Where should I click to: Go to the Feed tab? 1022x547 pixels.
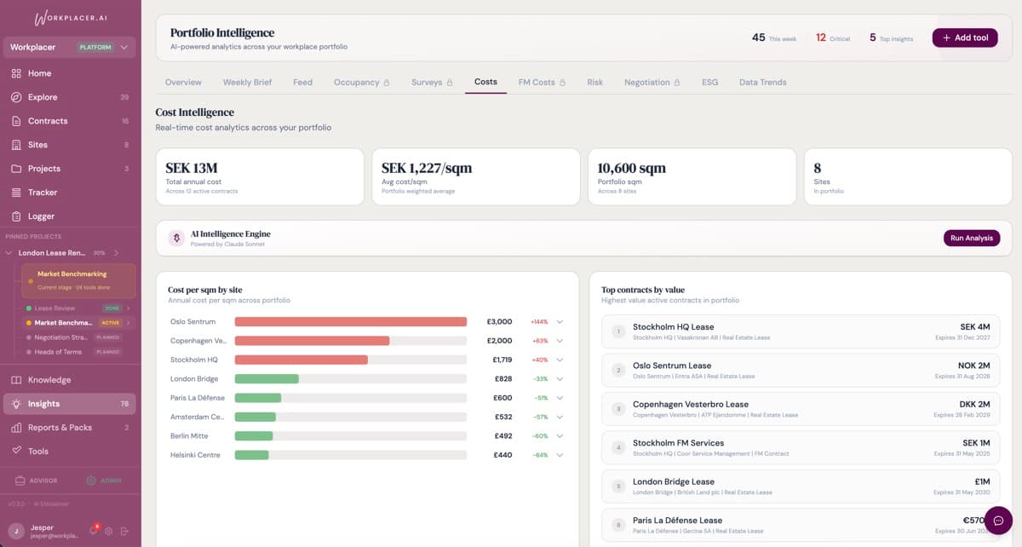pyautogui.click(x=302, y=83)
